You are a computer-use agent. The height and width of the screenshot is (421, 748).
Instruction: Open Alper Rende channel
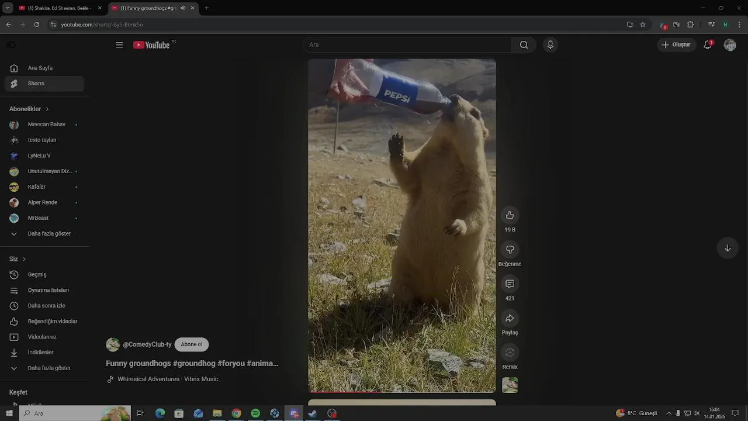[44, 202]
